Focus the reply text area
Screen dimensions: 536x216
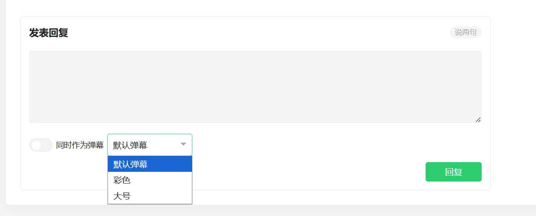[x=255, y=87]
